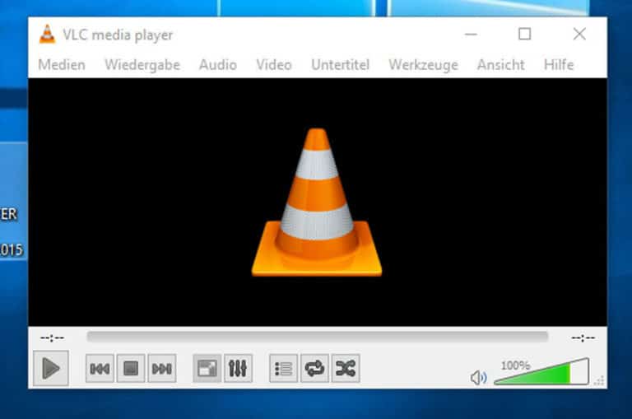Open the Audio menu
This screenshot has height=419, width=632.
(x=218, y=65)
